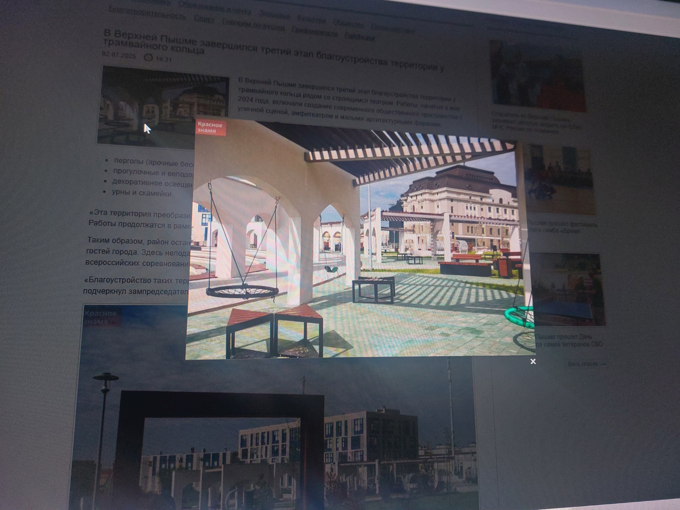Screen dimensions: 680x510
Task: Click the 'Лайфхаки' navigation link
Action: click(x=359, y=36)
